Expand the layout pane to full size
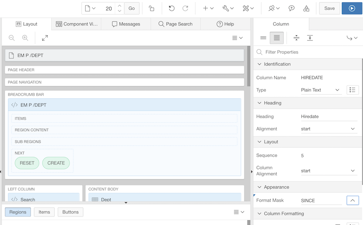Screen dimensions: 363x225 (x=45, y=38)
